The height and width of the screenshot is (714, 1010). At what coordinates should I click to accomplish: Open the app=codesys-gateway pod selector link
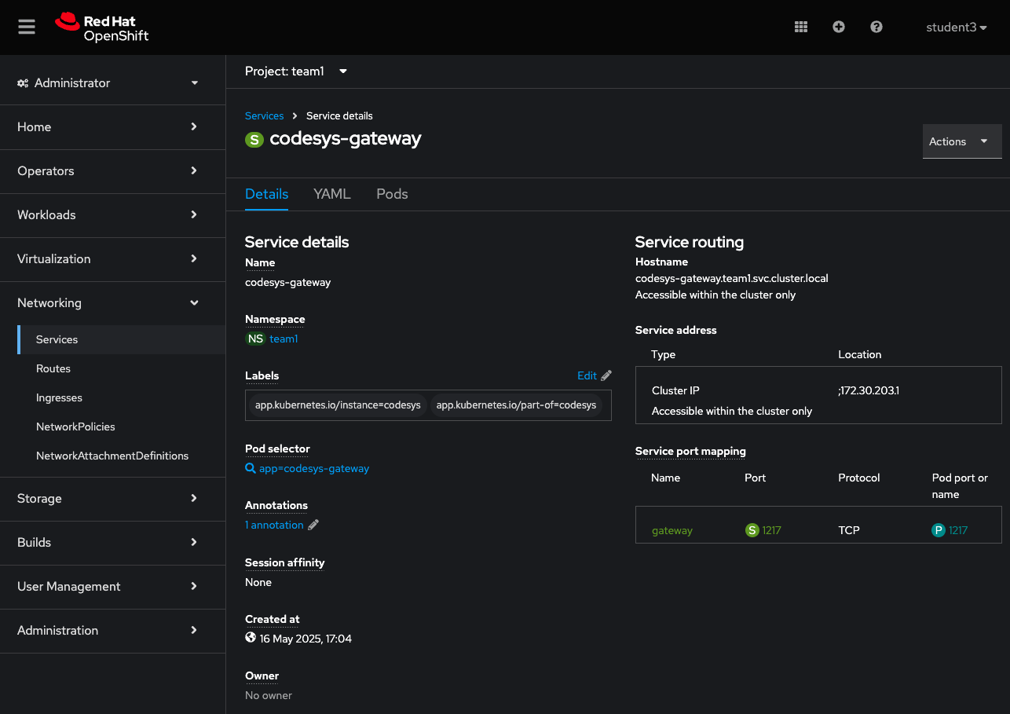click(314, 468)
